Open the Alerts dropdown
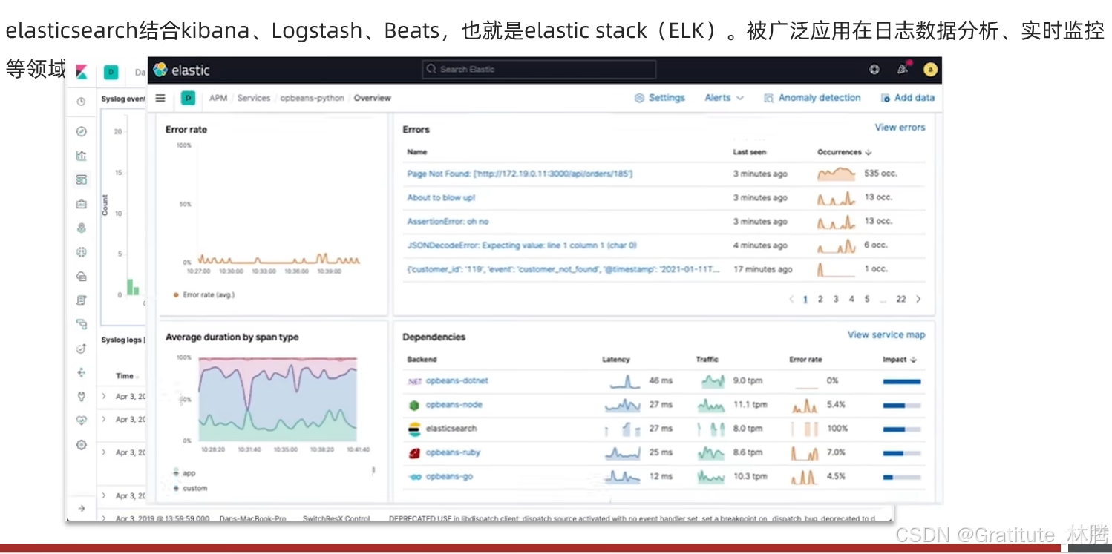Viewport: 1112px width, 554px height. [x=722, y=97]
